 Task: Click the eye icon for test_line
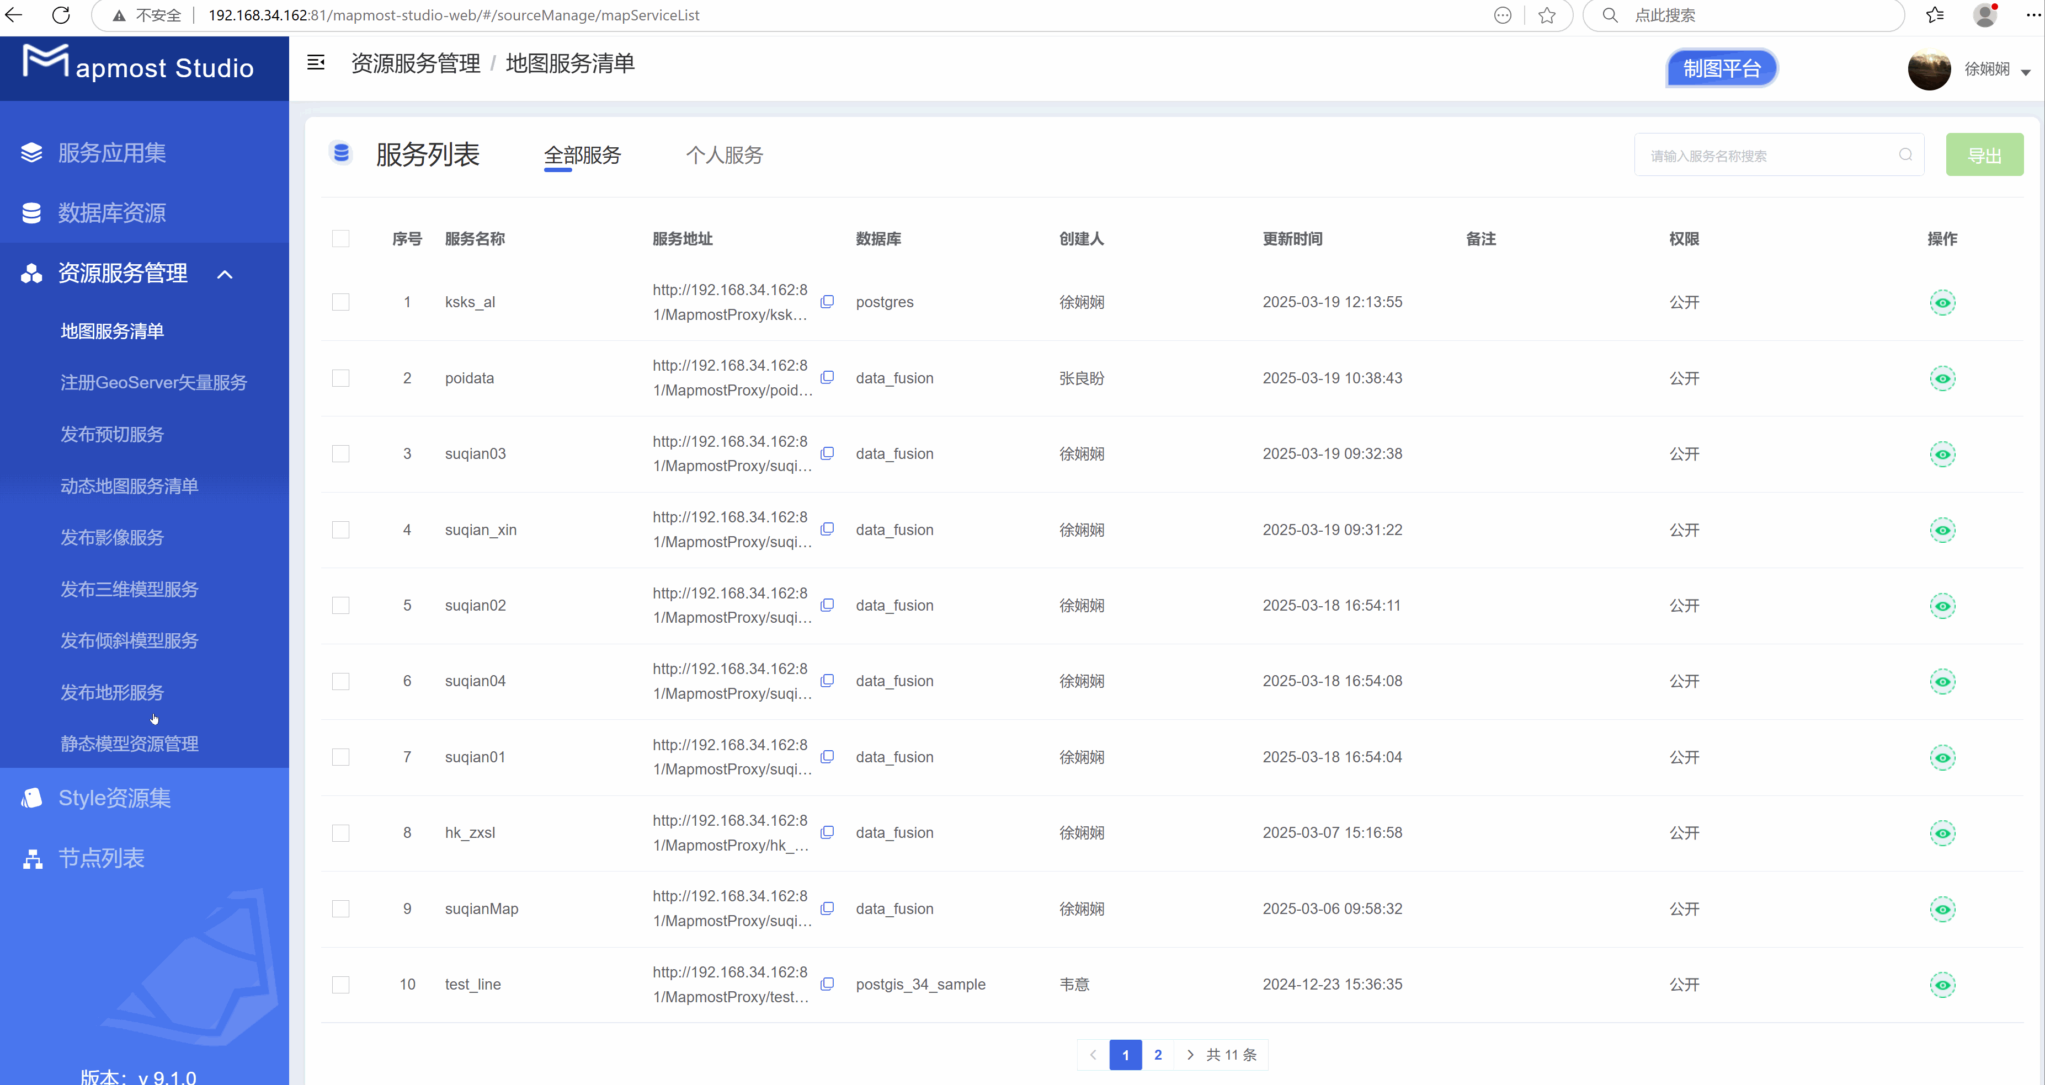[x=1942, y=984]
